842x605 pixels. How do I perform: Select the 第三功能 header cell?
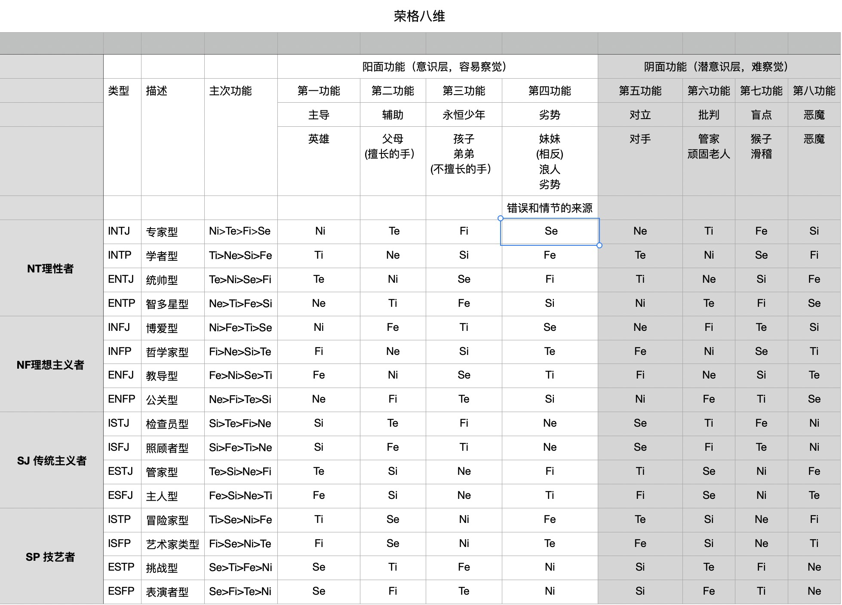[x=464, y=91]
